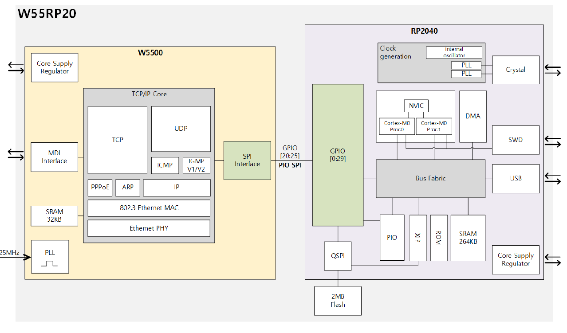Select the Ethernet PHY block
Viewport: 567px width, 333px height.
pos(149,228)
